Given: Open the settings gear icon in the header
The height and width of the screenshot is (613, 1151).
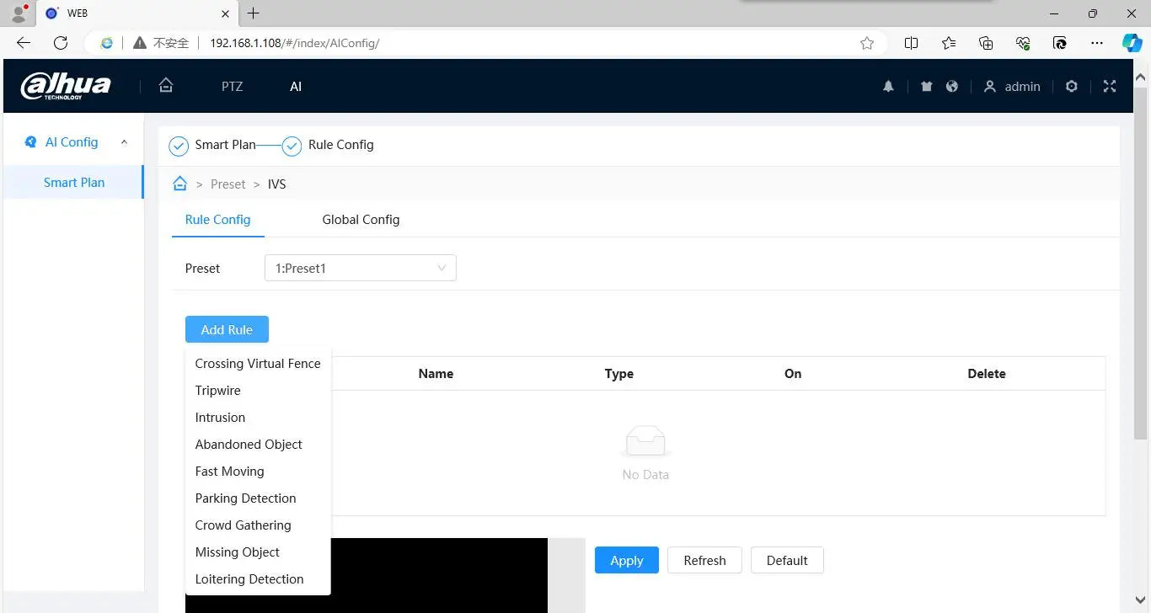Looking at the screenshot, I should (x=1072, y=87).
